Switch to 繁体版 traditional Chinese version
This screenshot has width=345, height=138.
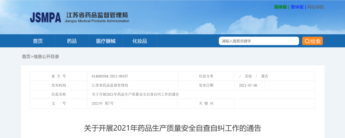coord(297,7)
